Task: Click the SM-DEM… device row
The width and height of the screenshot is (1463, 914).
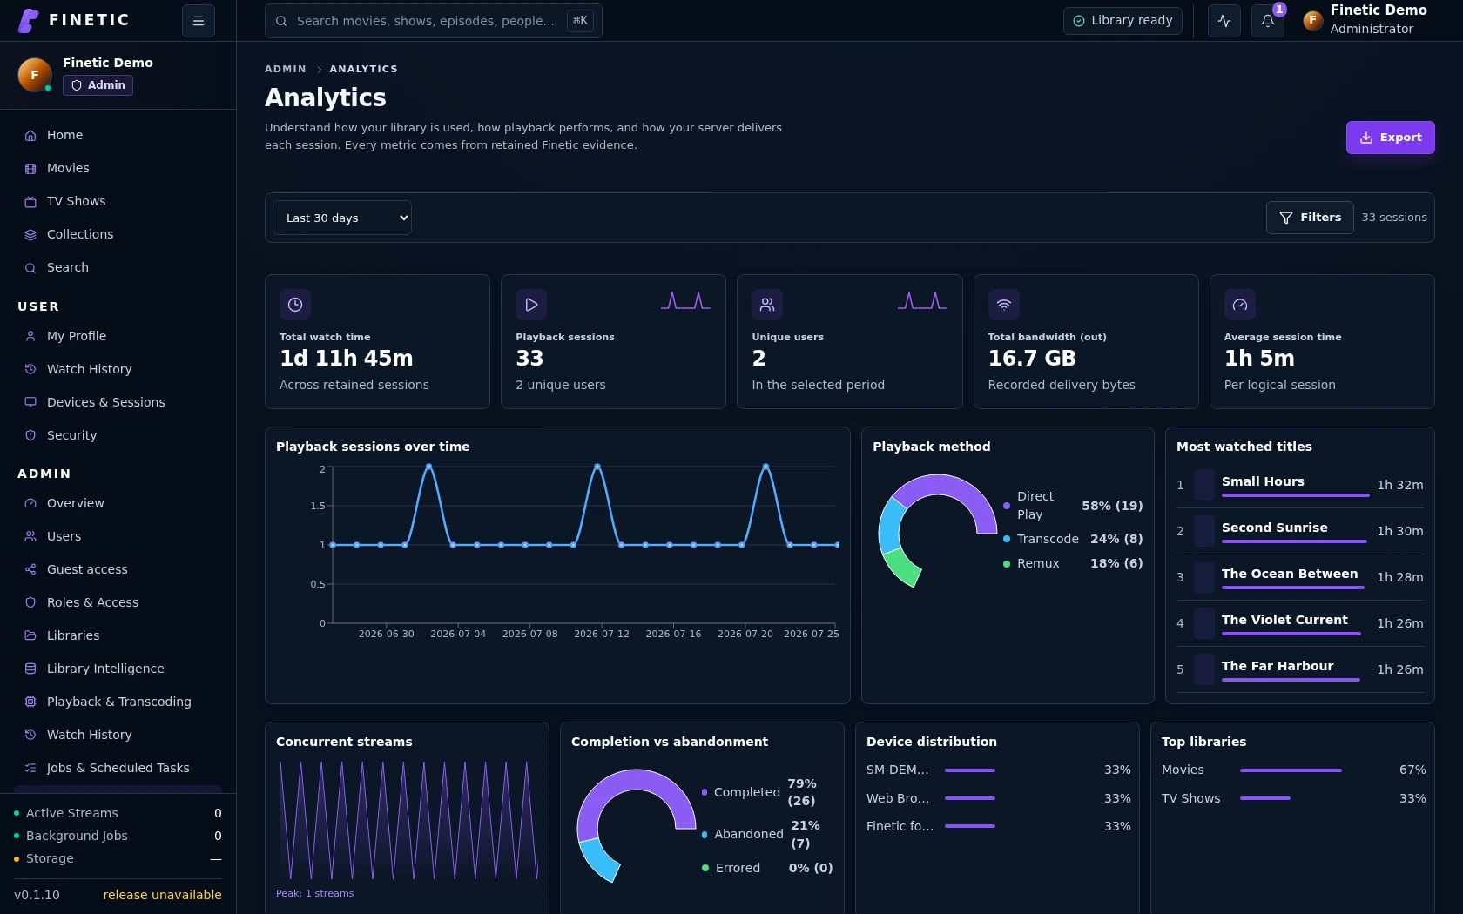Action: point(998,770)
